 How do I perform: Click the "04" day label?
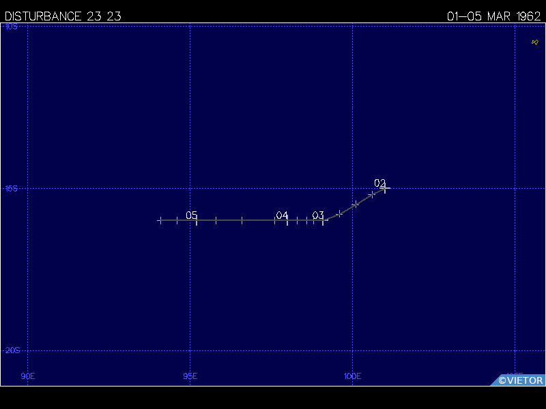click(282, 215)
